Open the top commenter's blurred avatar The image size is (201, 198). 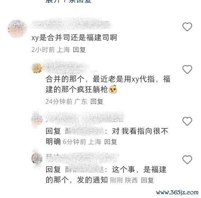point(17,29)
